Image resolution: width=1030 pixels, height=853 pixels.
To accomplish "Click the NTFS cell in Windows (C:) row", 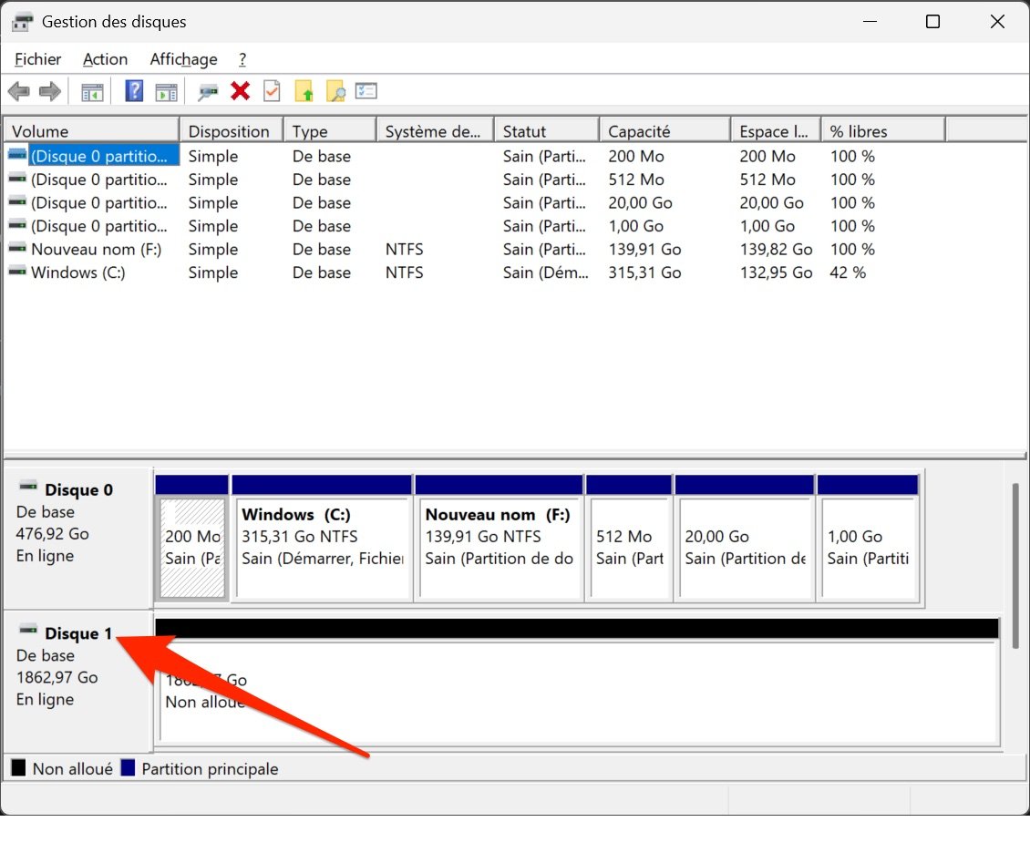I will 404,272.
